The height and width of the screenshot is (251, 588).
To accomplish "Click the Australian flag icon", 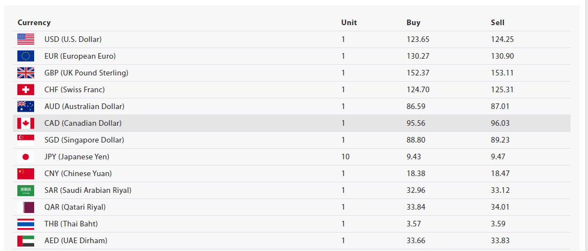I will [26, 106].
